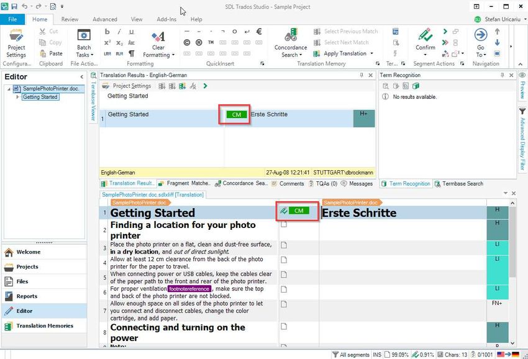Viewport: 528px width, 359px height.
Task: Open the Batch Tasks menu
Action: tap(84, 43)
